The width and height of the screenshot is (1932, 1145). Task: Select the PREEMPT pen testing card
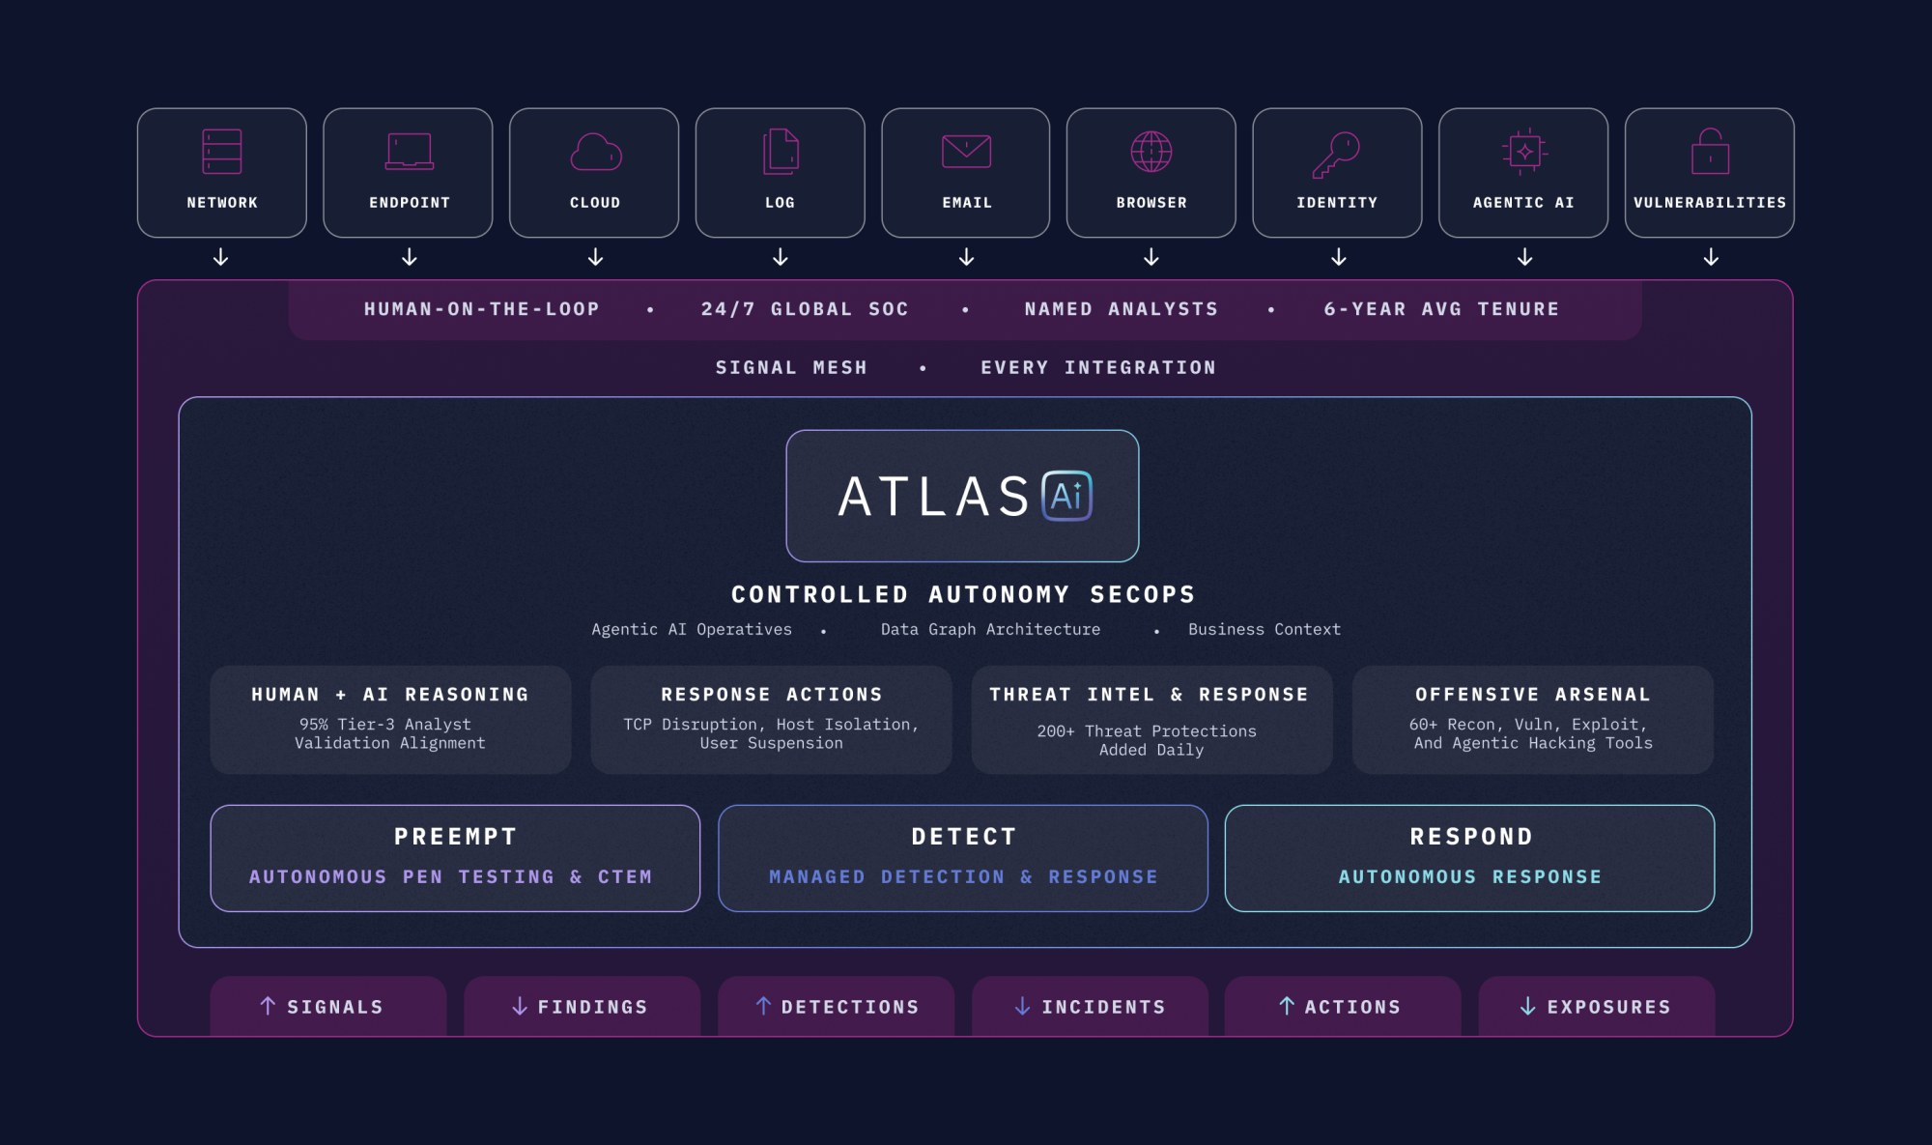click(455, 858)
